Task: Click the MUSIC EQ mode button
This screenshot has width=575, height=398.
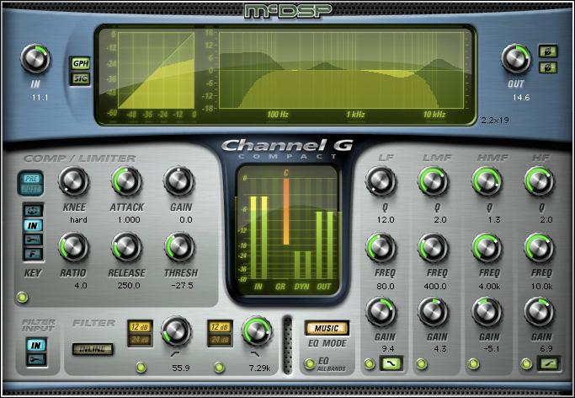Action: click(326, 328)
